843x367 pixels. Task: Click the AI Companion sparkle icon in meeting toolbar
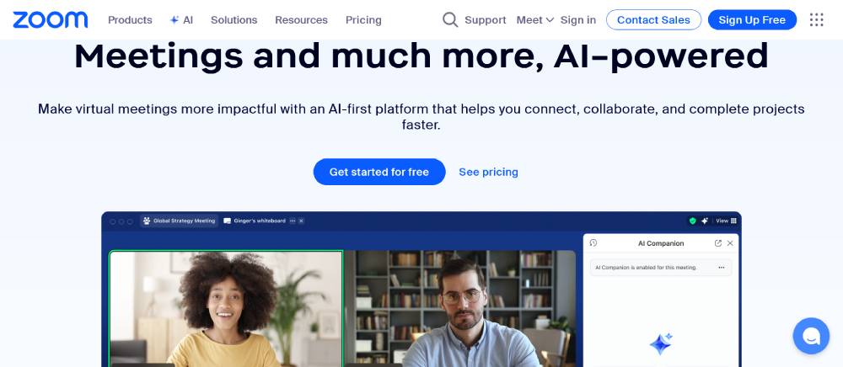point(704,221)
